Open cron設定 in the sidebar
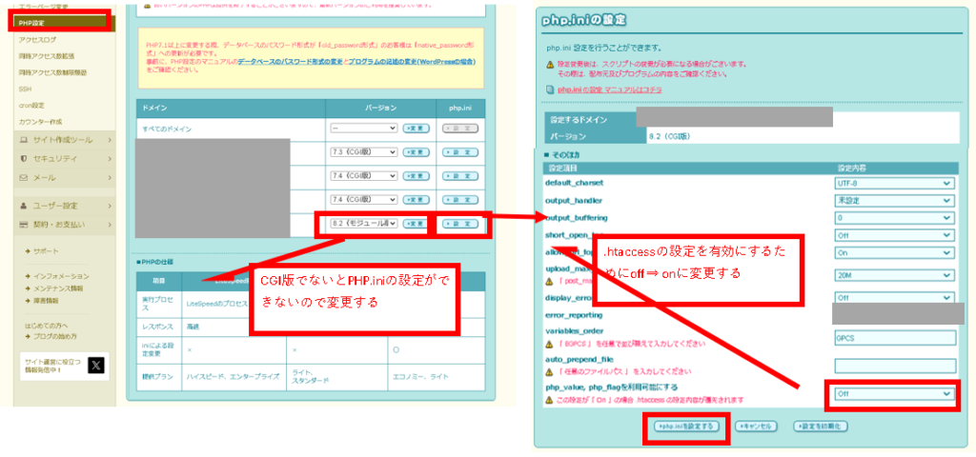Image resolution: width=976 pixels, height=457 pixels. pyautogui.click(x=32, y=105)
